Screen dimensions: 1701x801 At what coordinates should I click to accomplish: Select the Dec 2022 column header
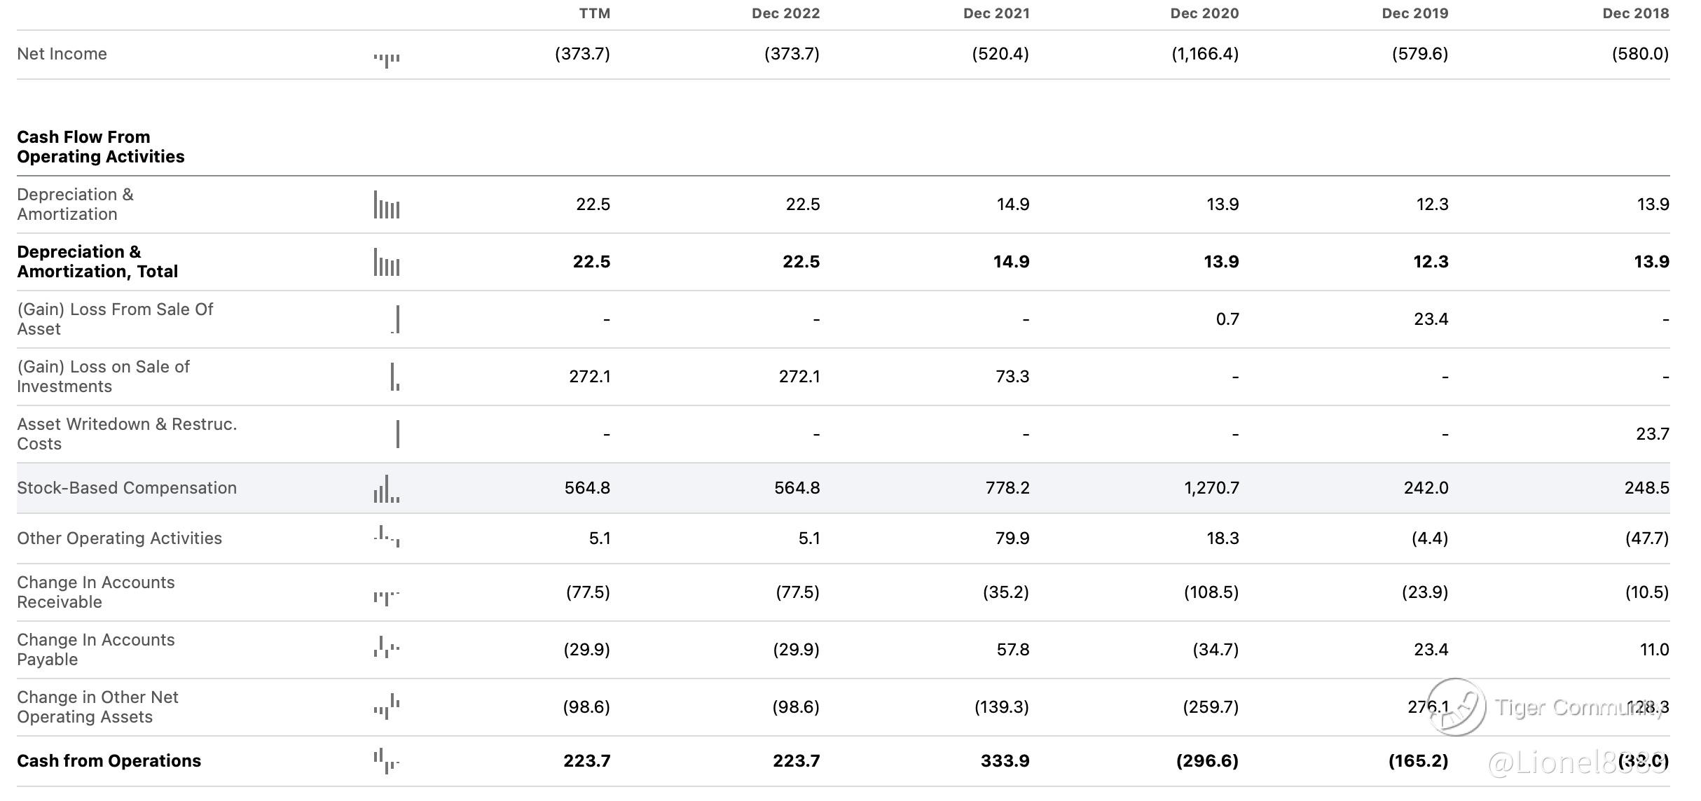[785, 13]
